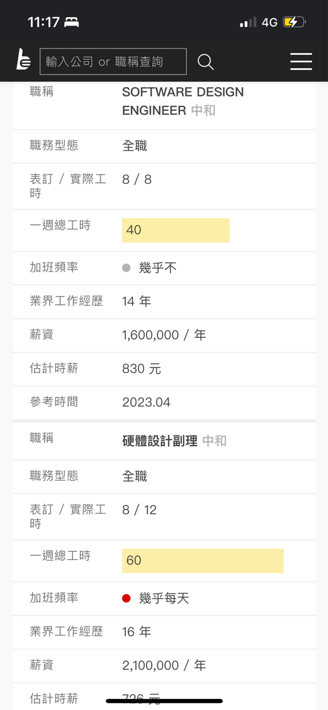Tap the 11:17 status bar clock
Image resolution: width=328 pixels, height=710 pixels.
tap(43, 22)
